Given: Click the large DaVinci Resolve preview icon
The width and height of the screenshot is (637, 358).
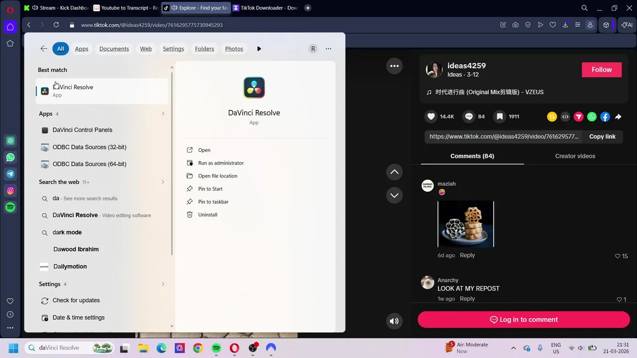Looking at the screenshot, I should [x=254, y=88].
